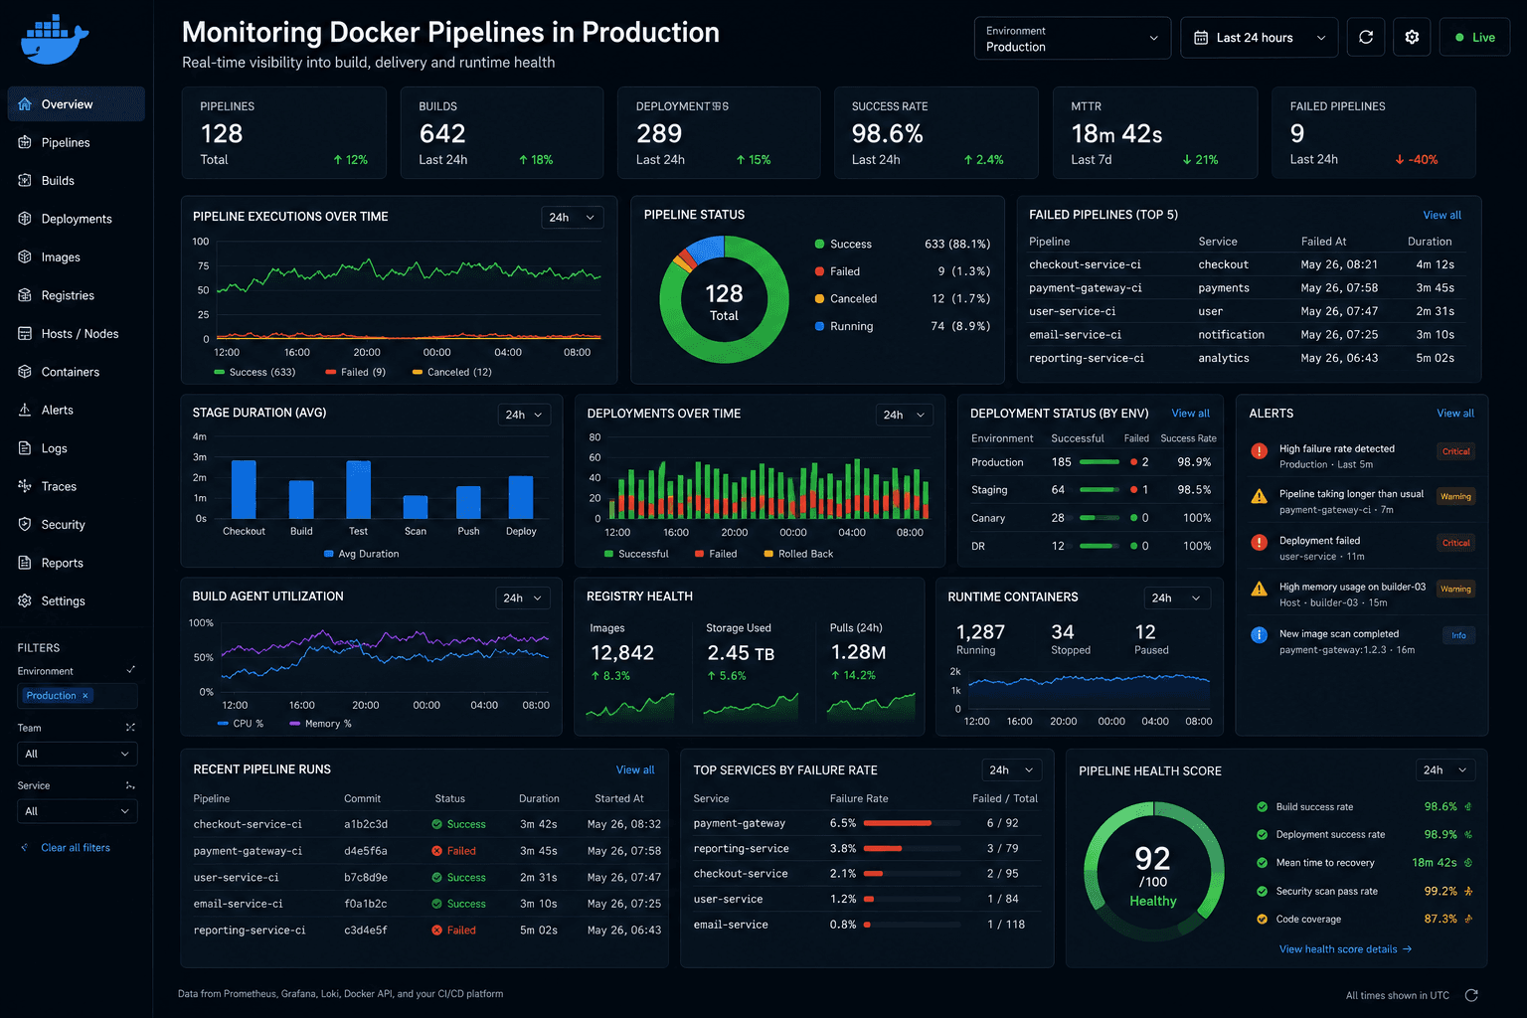Click the Builds sidebar icon
The image size is (1527, 1018).
pyautogui.click(x=25, y=180)
